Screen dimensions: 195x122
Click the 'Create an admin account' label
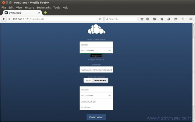tap(96, 40)
